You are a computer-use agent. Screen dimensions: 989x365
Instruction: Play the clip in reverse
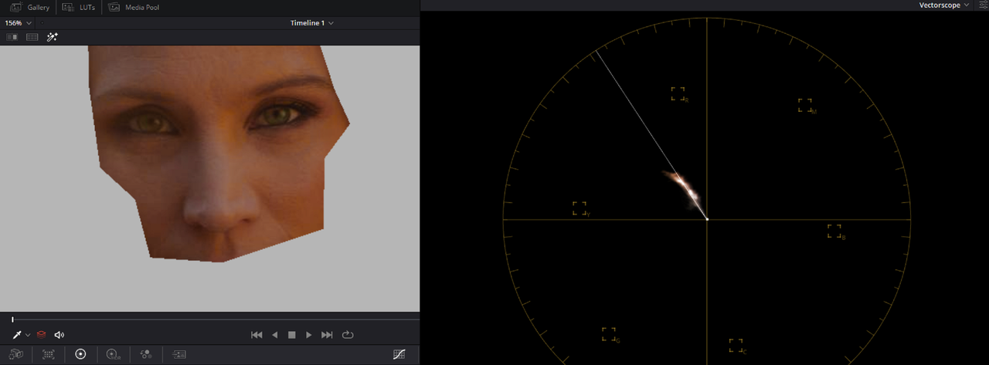point(275,335)
